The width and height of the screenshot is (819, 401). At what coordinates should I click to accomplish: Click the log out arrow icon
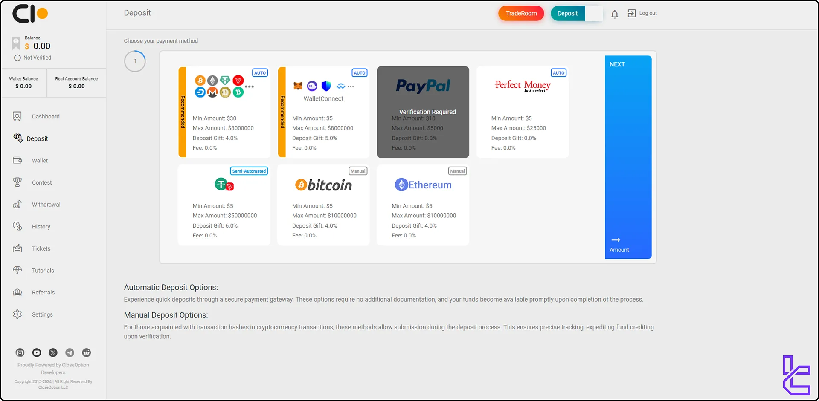pyautogui.click(x=632, y=14)
